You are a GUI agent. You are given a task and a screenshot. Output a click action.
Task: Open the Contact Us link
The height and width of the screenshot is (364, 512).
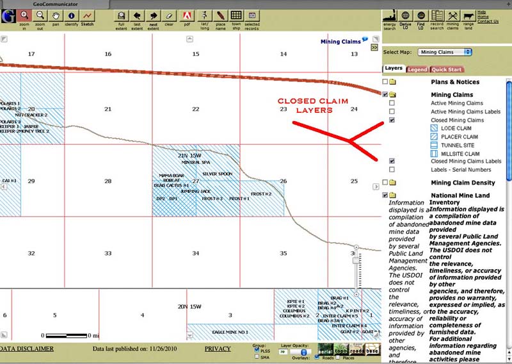tap(488, 21)
